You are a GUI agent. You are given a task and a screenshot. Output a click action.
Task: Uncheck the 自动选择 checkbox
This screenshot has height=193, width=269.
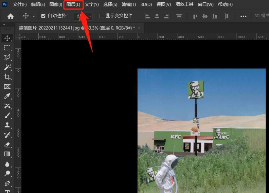coord(43,16)
